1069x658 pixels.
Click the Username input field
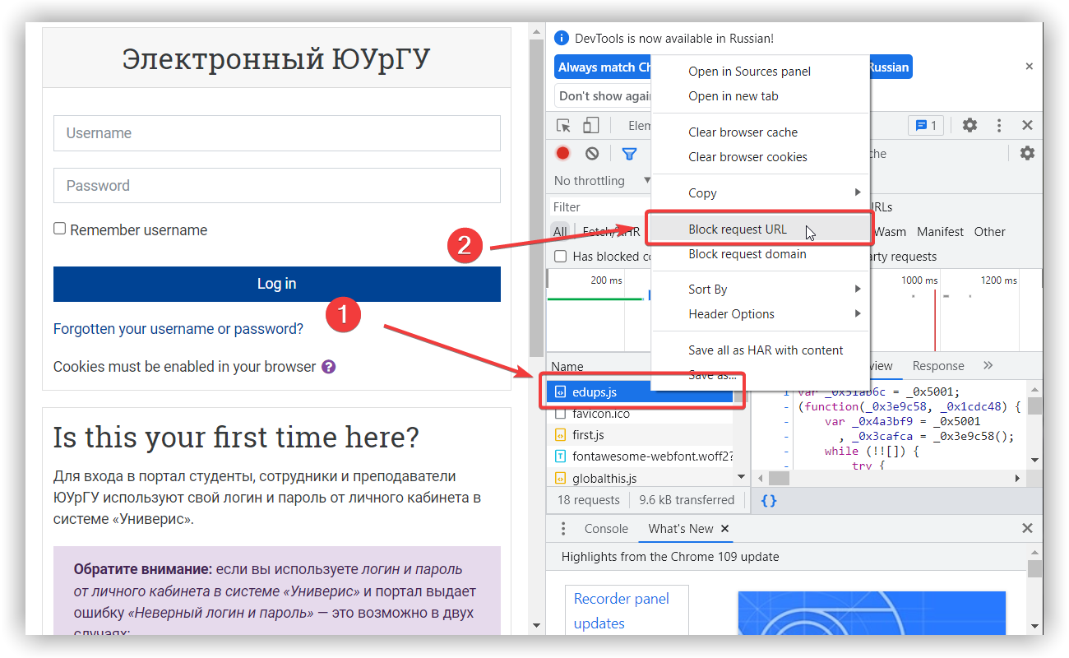tap(276, 133)
